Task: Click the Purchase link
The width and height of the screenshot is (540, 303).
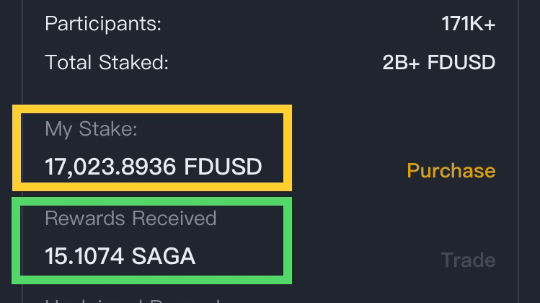Action: click(x=451, y=171)
